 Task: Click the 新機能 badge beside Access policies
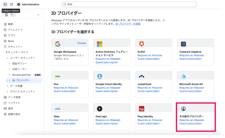pos(38,75)
